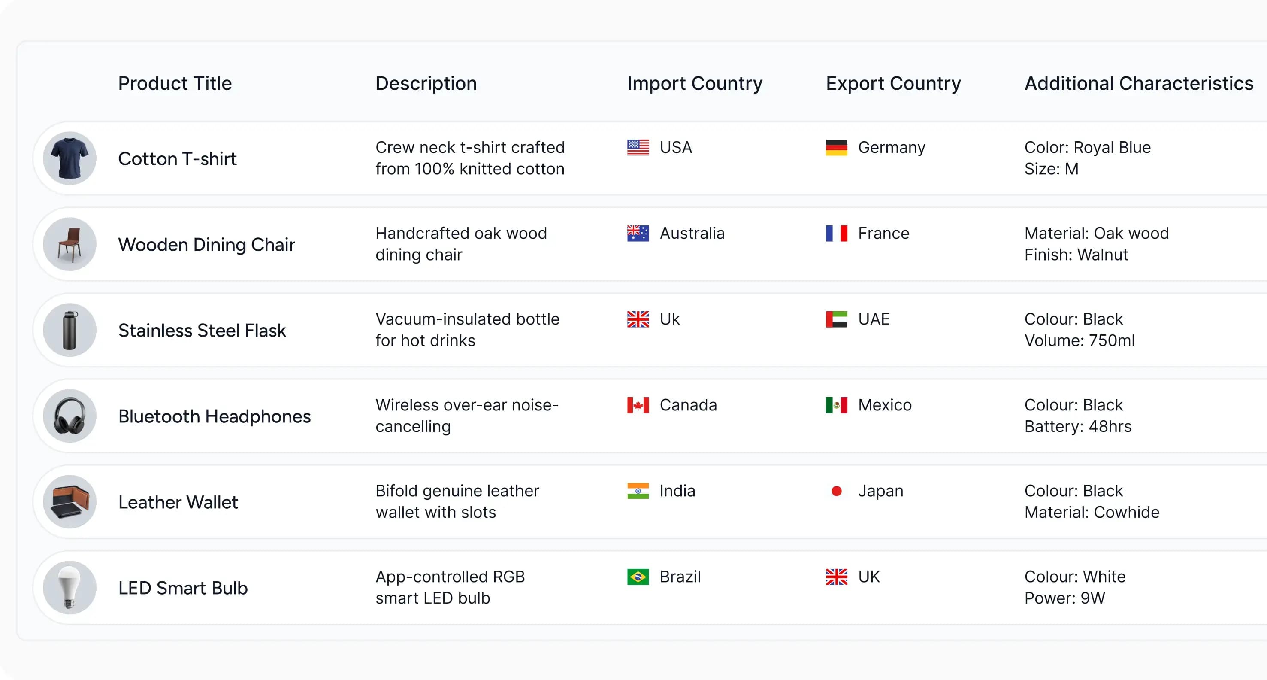Open the Wooden Dining Chair thumbnail

tap(70, 244)
